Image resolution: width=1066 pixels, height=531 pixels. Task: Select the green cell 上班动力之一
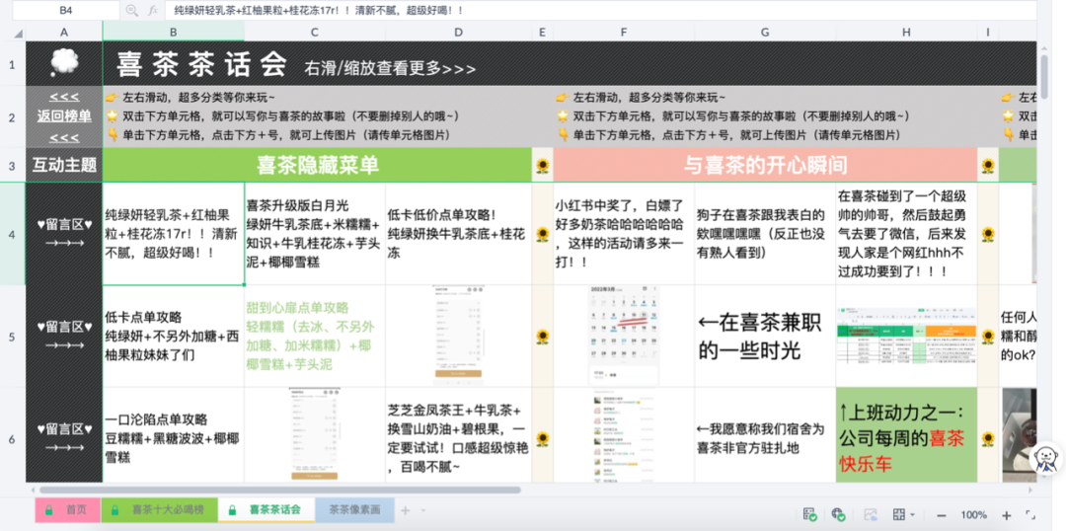(x=907, y=435)
